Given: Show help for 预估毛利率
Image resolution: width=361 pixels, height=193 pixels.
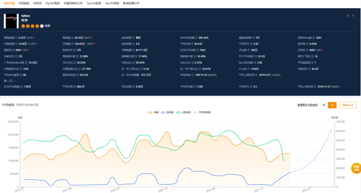Looking at the screenshot, I should click(x=77, y=75).
